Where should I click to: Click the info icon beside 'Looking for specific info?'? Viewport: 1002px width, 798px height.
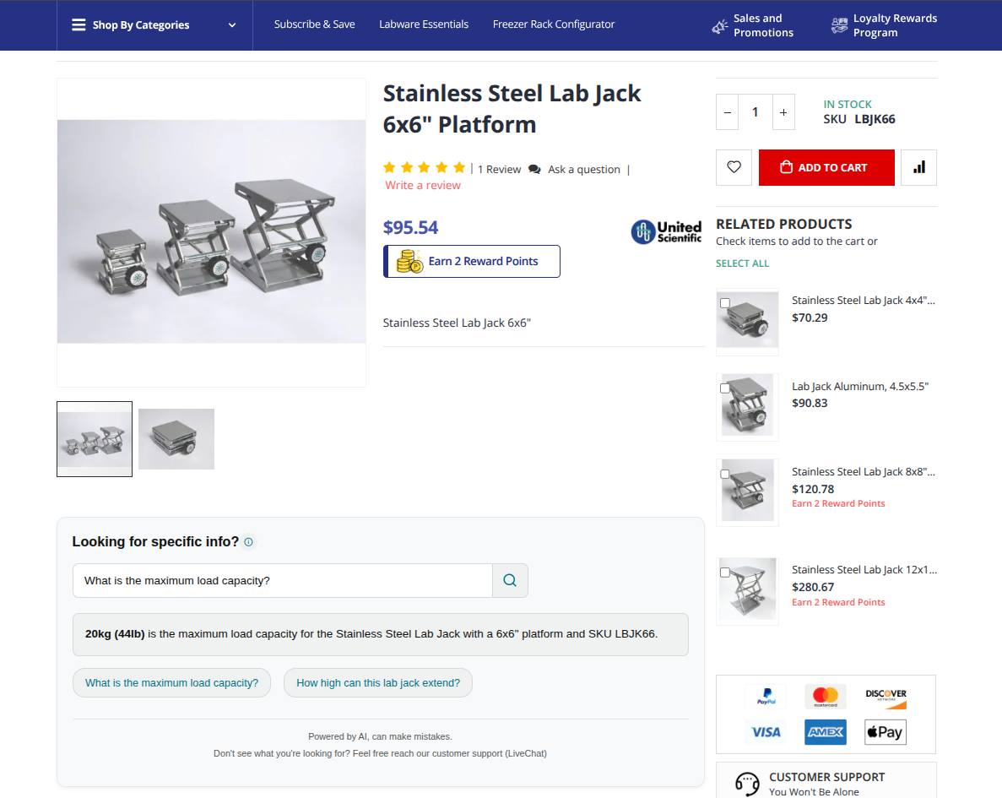tap(248, 542)
